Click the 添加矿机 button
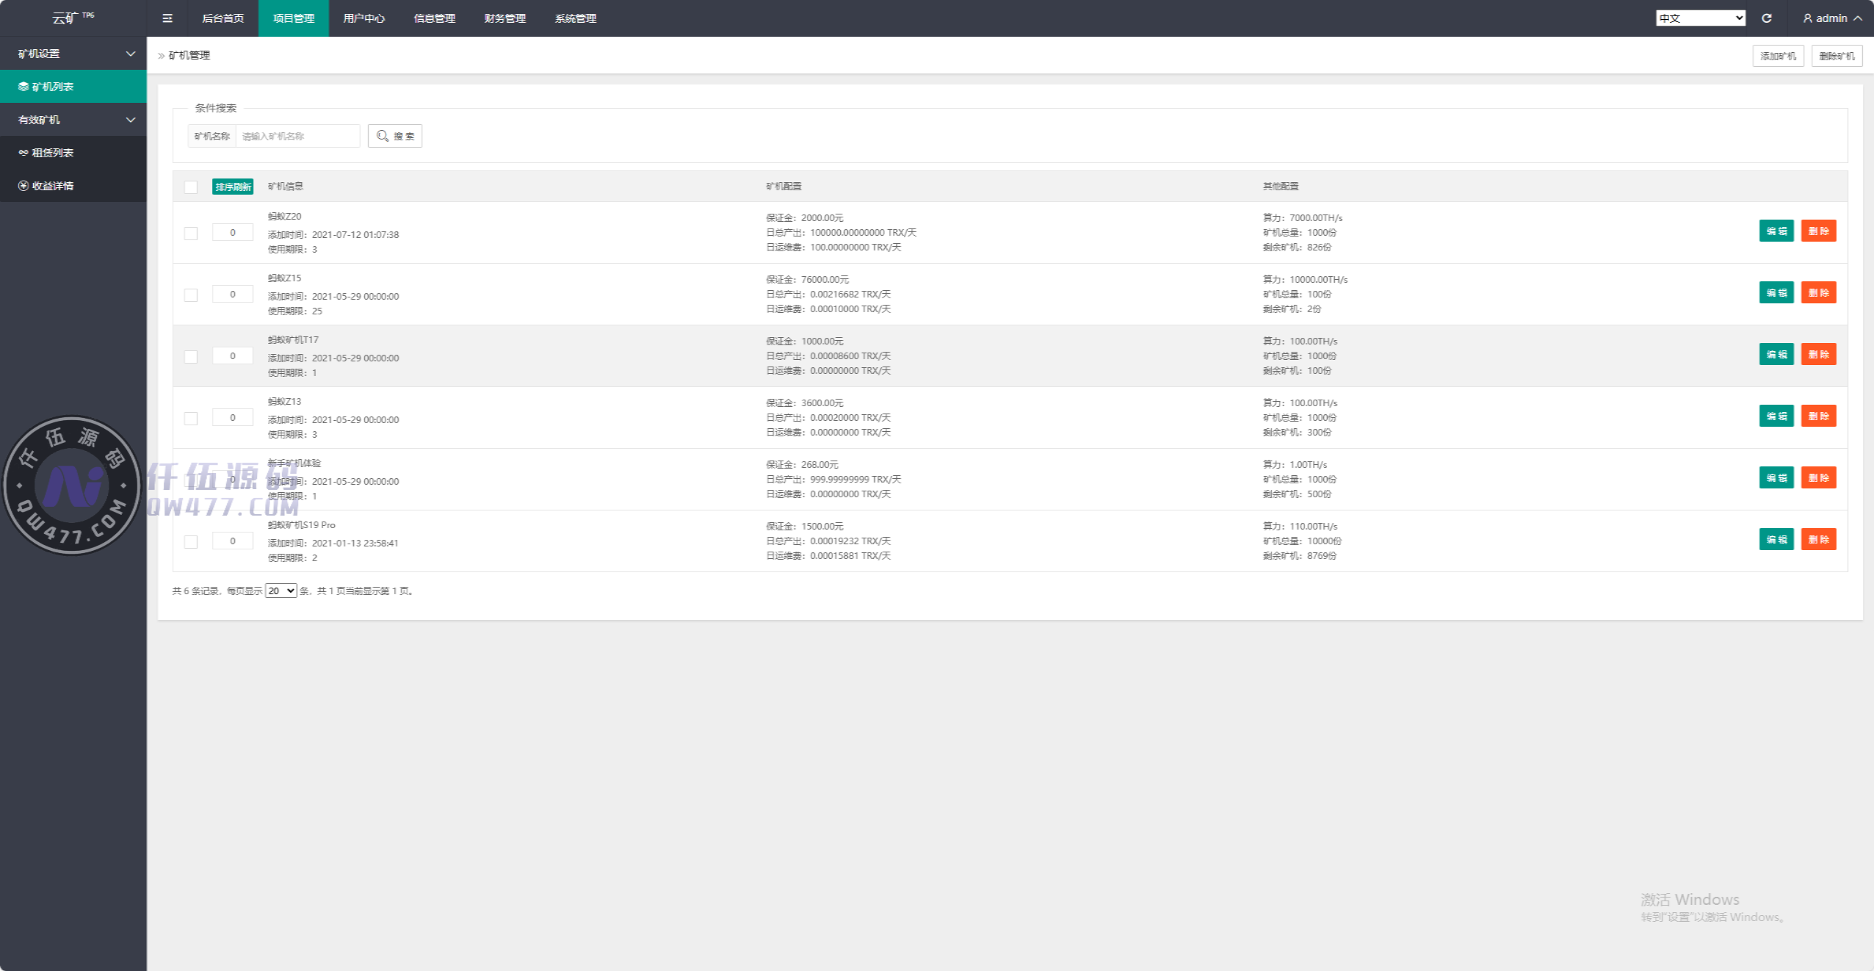This screenshot has width=1874, height=971. (1778, 56)
